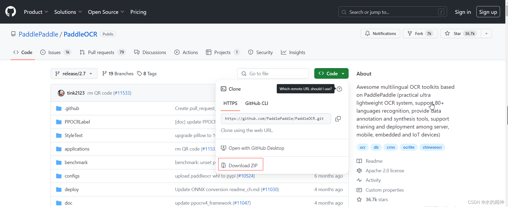This screenshot has height=207, width=508.
Task: Focus the Go to file search box
Action: (x=273, y=73)
